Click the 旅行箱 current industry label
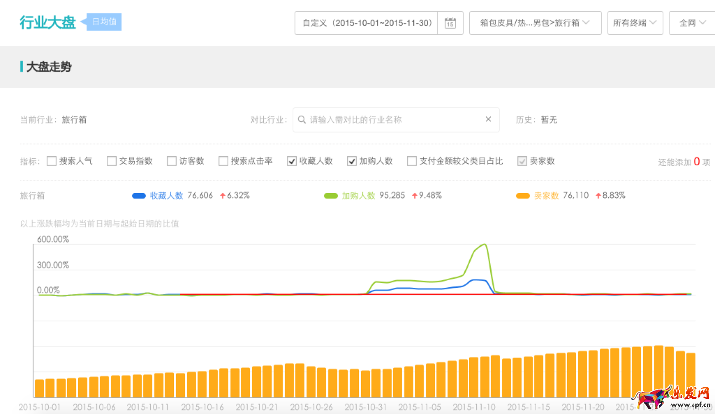Screen dimensions: 715x414 [74, 120]
